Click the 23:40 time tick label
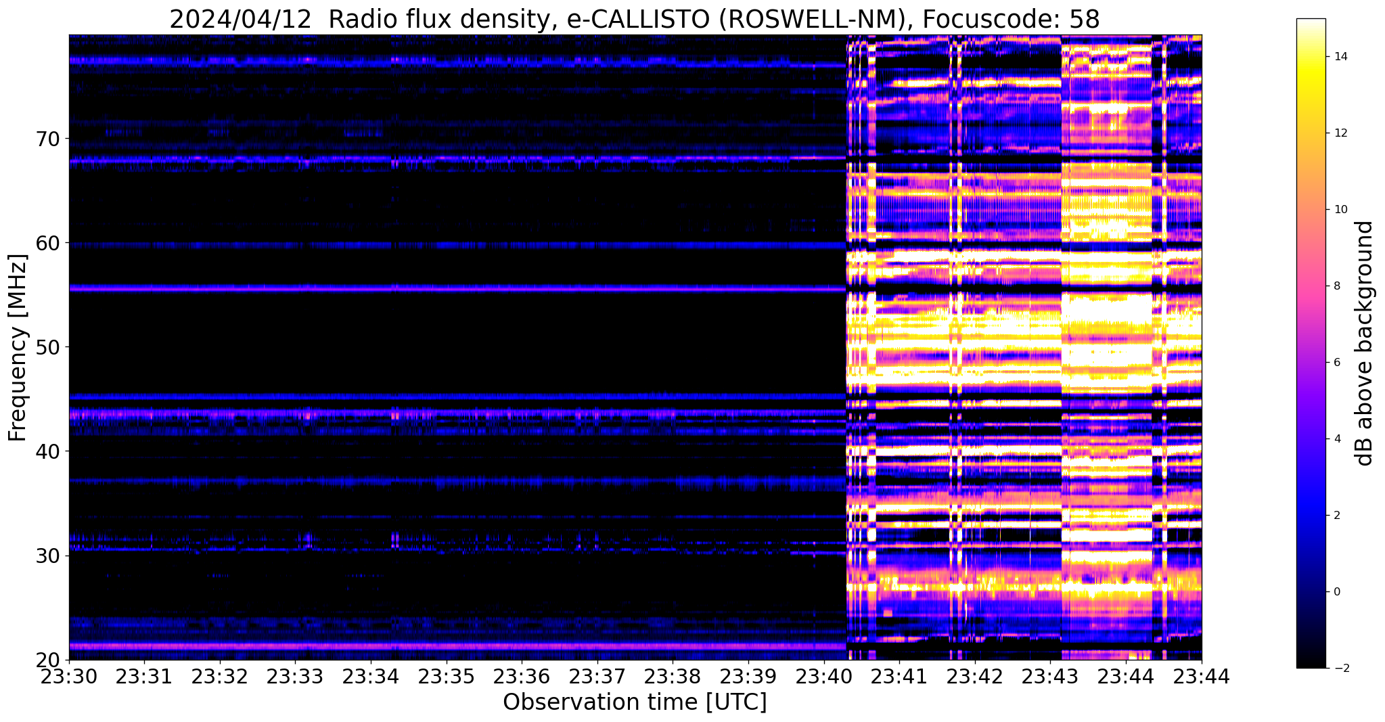Image resolution: width=1385 pixels, height=722 pixels. [x=824, y=676]
